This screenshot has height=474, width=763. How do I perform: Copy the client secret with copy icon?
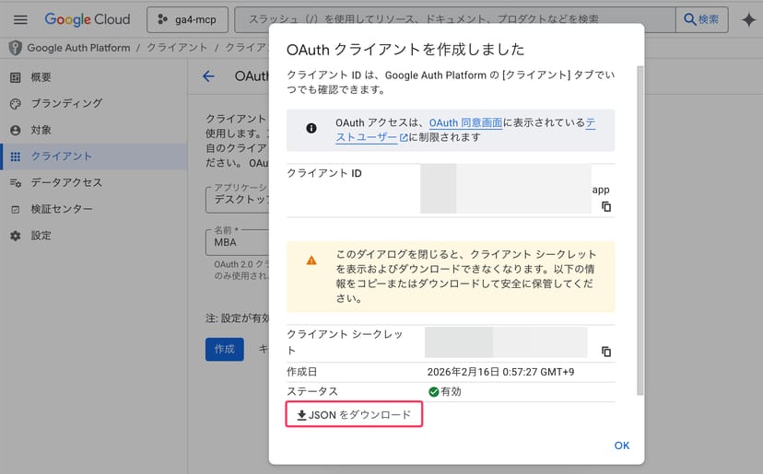(x=606, y=352)
